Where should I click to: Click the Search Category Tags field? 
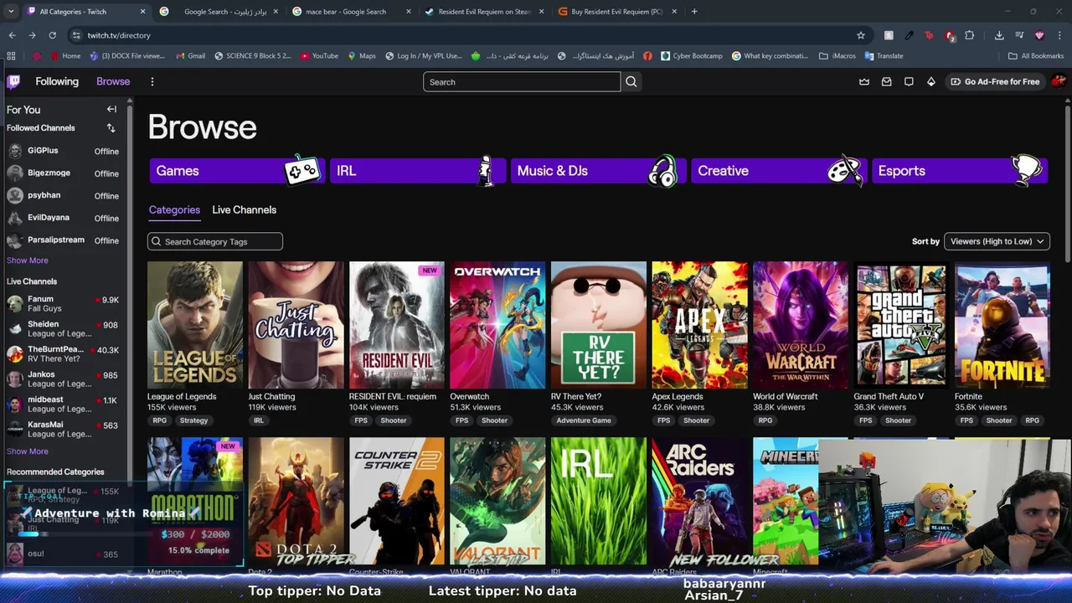(x=215, y=241)
